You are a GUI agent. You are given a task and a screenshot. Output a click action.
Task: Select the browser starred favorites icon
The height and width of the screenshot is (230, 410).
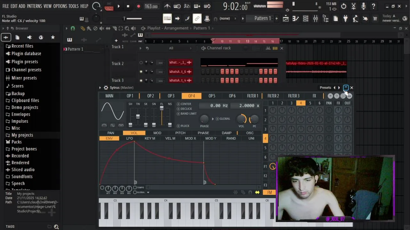[x=53, y=37]
